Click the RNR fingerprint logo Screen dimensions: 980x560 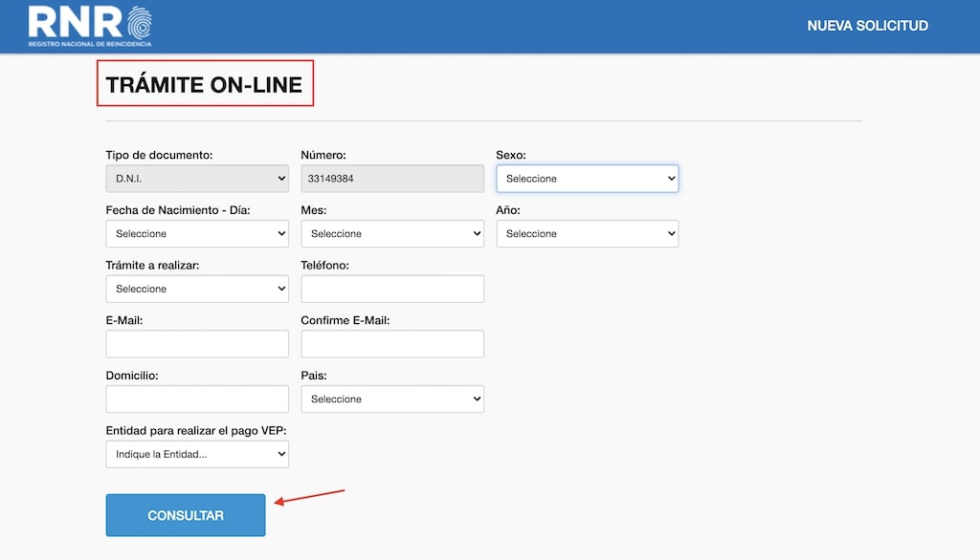90,26
